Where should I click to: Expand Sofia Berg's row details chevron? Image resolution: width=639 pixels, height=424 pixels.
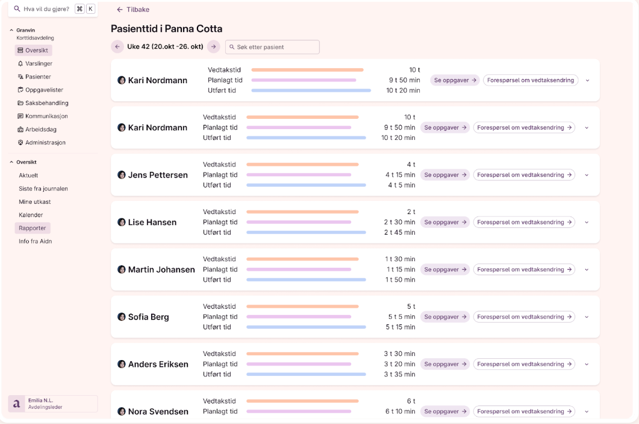tap(587, 317)
